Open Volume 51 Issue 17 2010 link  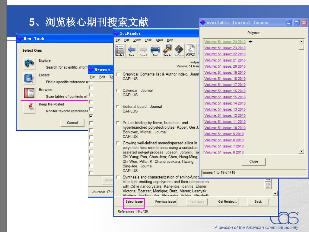(x=225, y=85)
